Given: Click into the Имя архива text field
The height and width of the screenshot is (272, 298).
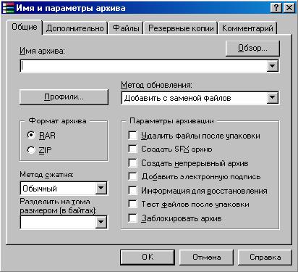Looking at the screenshot, I should [x=144, y=66].
